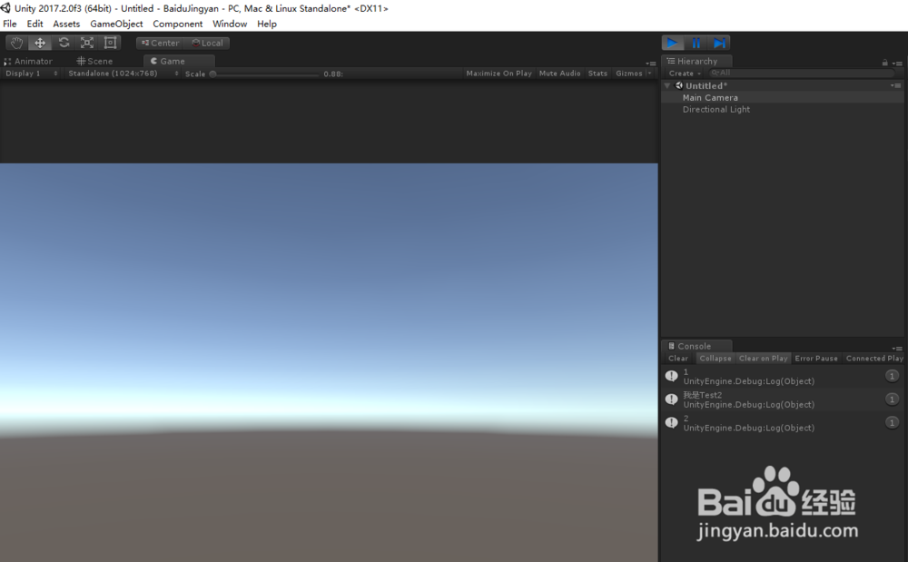Toggle the Stats overlay

point(597,74)
